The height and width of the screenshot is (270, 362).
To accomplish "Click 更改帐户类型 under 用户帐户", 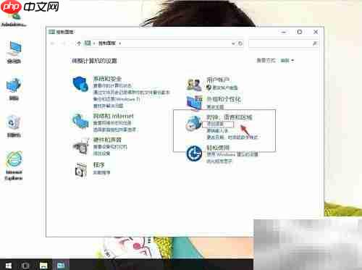I will tap(224, 88).
